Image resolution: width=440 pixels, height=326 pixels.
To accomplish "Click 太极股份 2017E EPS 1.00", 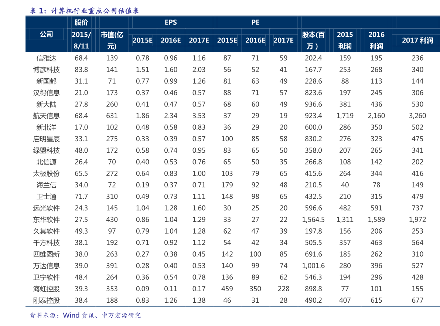I will [199, 173].
